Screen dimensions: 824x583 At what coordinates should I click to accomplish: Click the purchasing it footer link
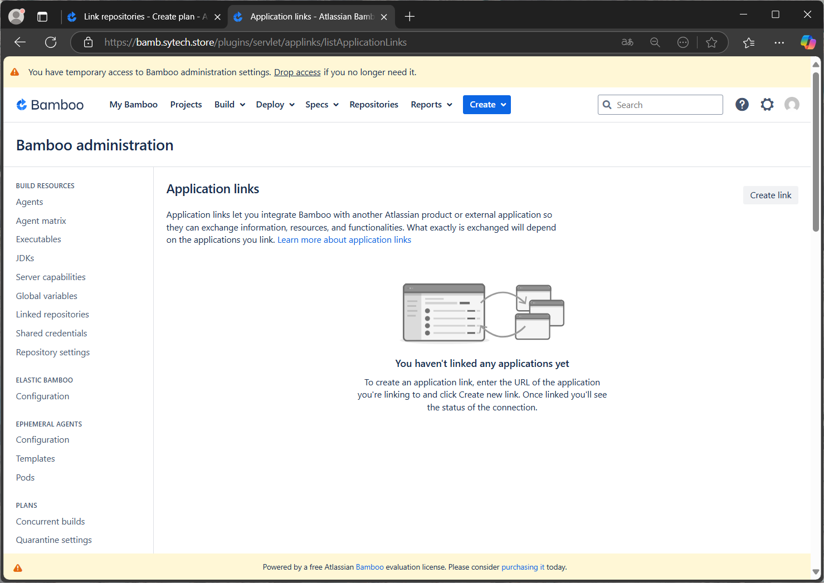[523, 567]
